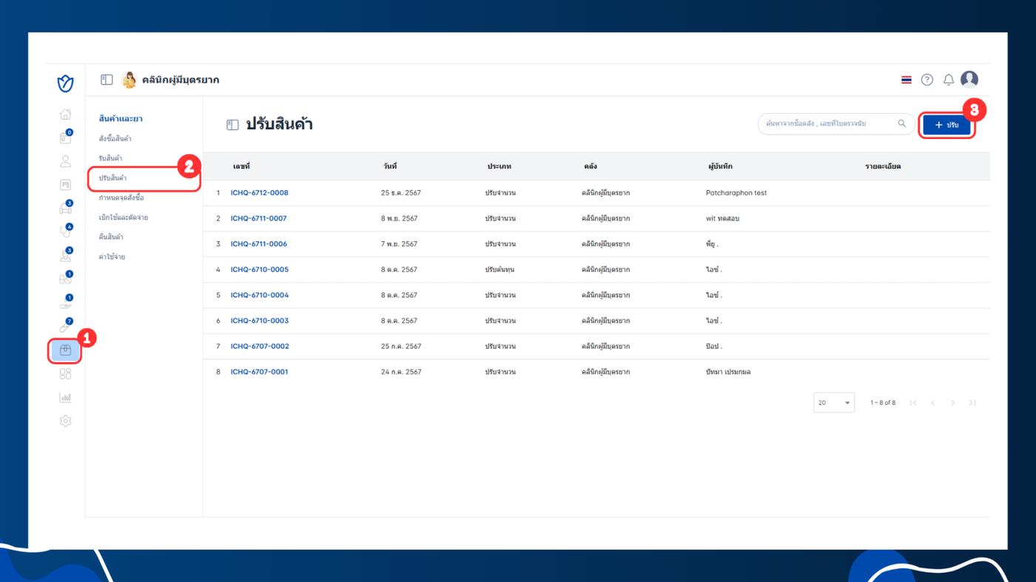Click the คลินิกผู้มีบุตรยาก clinic name in header
Image resolution: width=1036 pixels, height=582 pixels.
click(181, 80)
